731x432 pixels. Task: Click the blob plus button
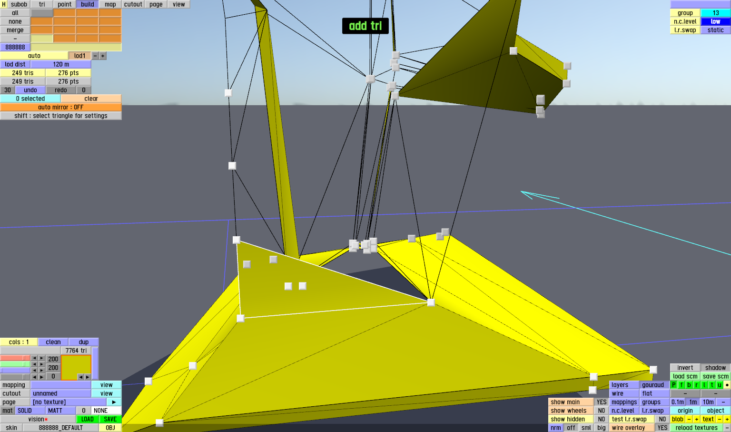pyautogui.click(x=697, y=419)
